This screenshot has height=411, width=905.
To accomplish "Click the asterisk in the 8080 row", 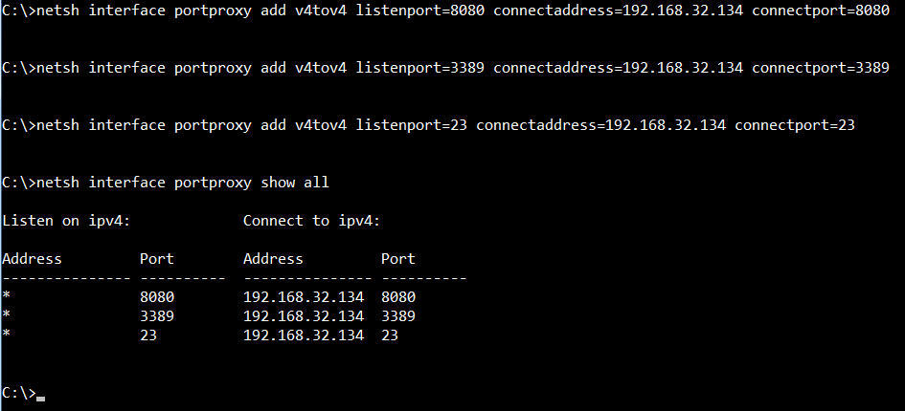I will coord(7,297).
